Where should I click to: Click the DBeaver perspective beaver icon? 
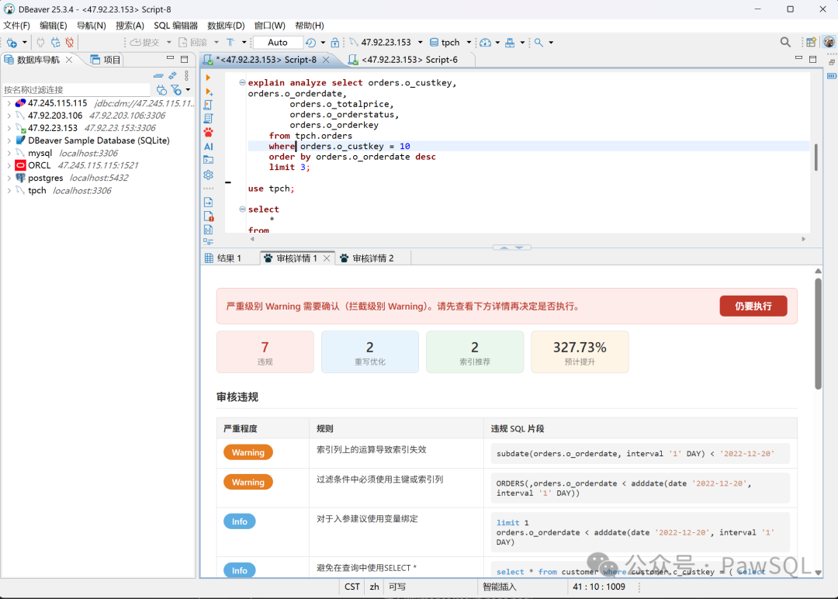[829, 42]
